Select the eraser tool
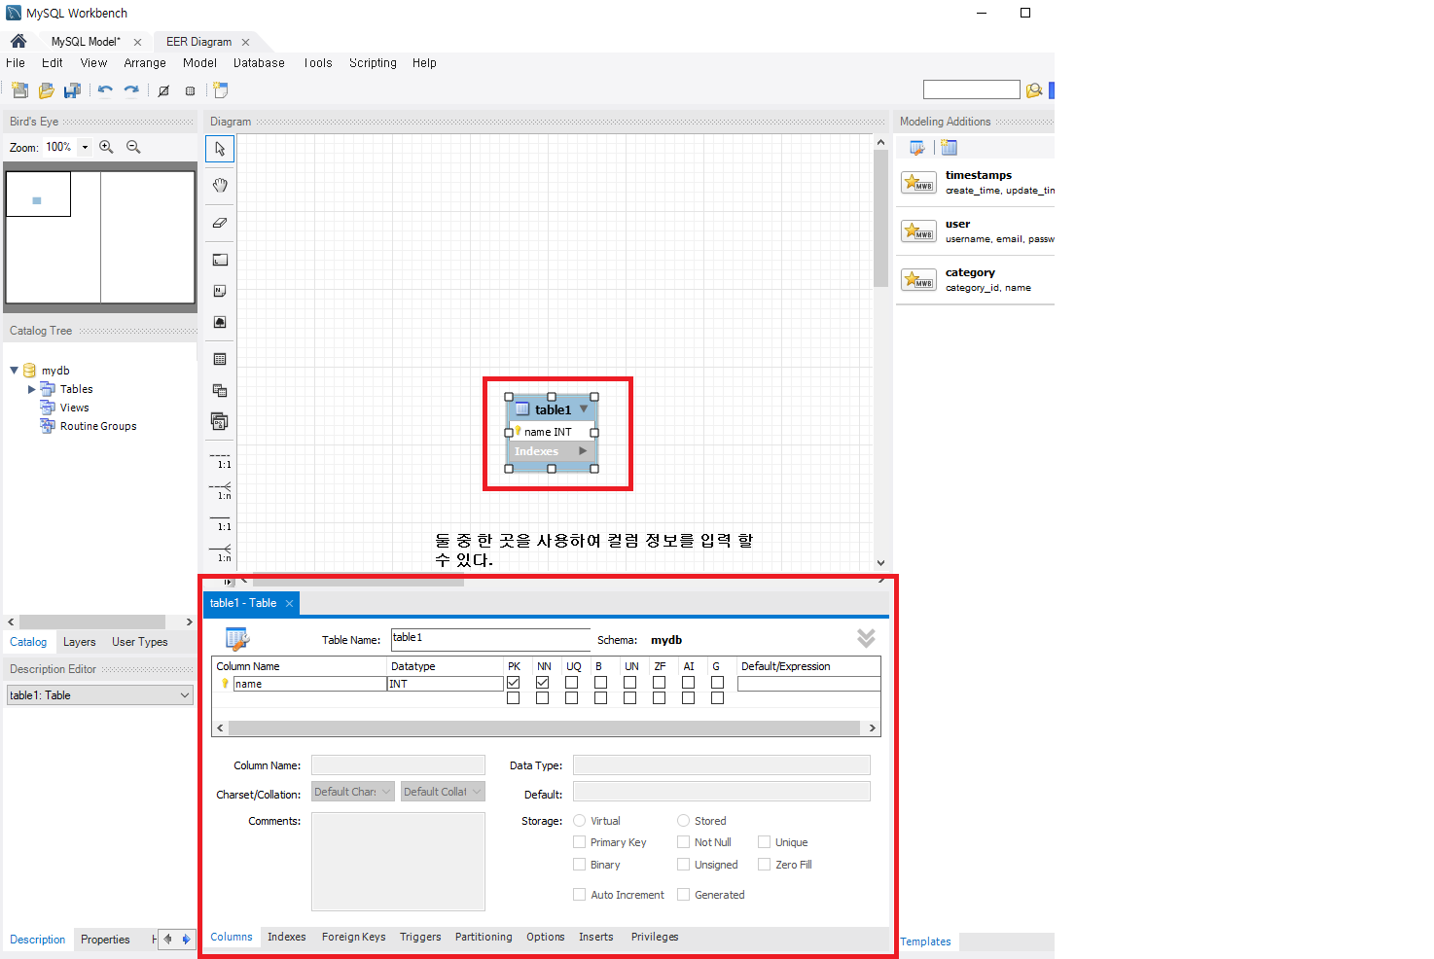 point(220,223)
